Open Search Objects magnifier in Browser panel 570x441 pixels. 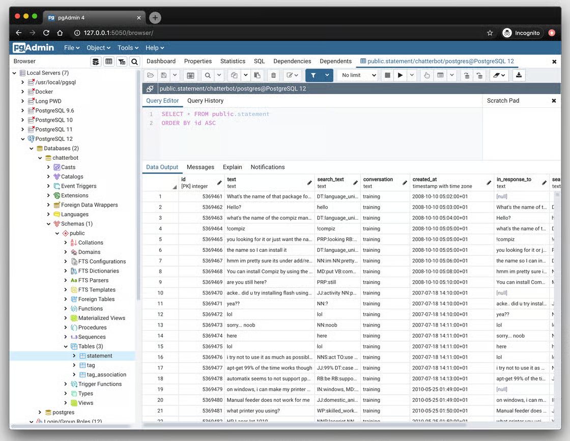click(x=134, y=62)
